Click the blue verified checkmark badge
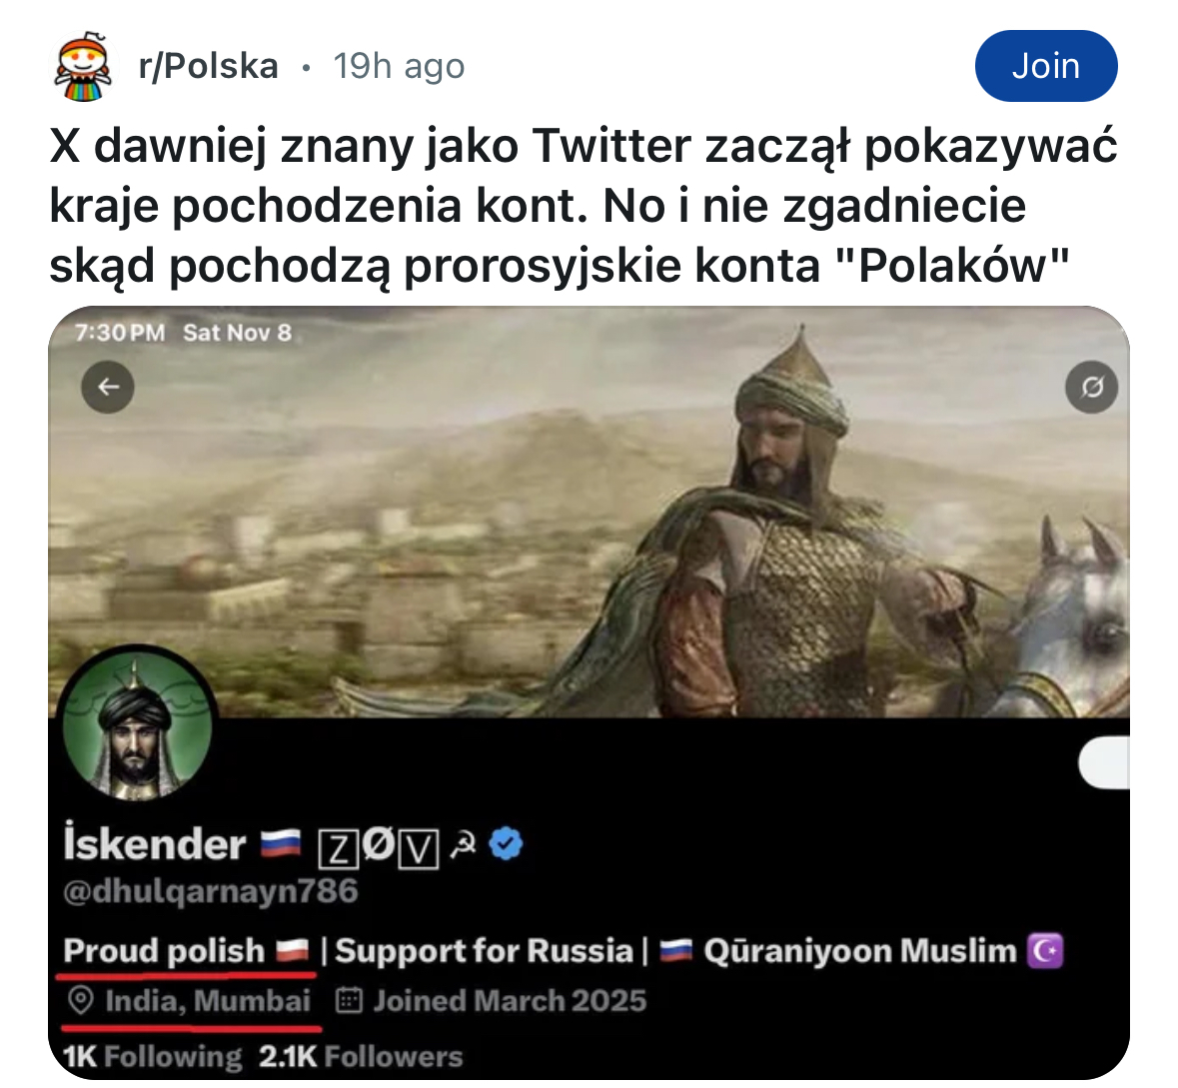The image size is (1178, 1088). pyautogui.click(x=508, y=844)
